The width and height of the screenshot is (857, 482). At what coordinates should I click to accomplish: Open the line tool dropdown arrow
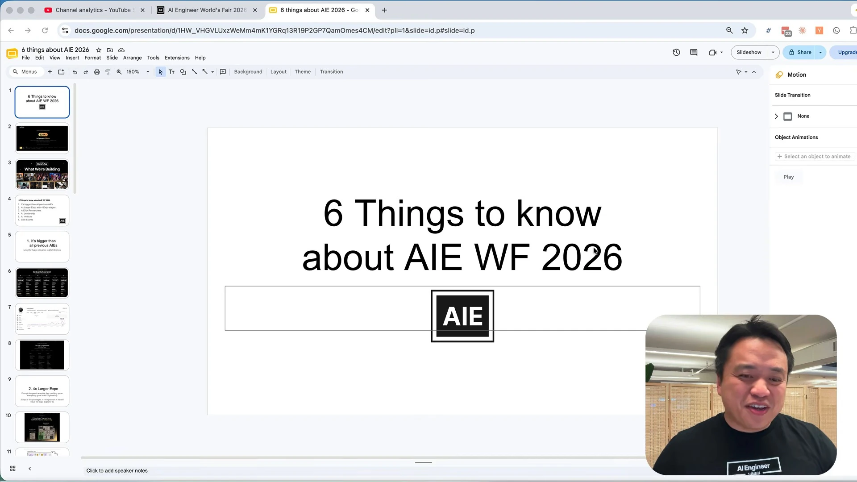(212, 72)
